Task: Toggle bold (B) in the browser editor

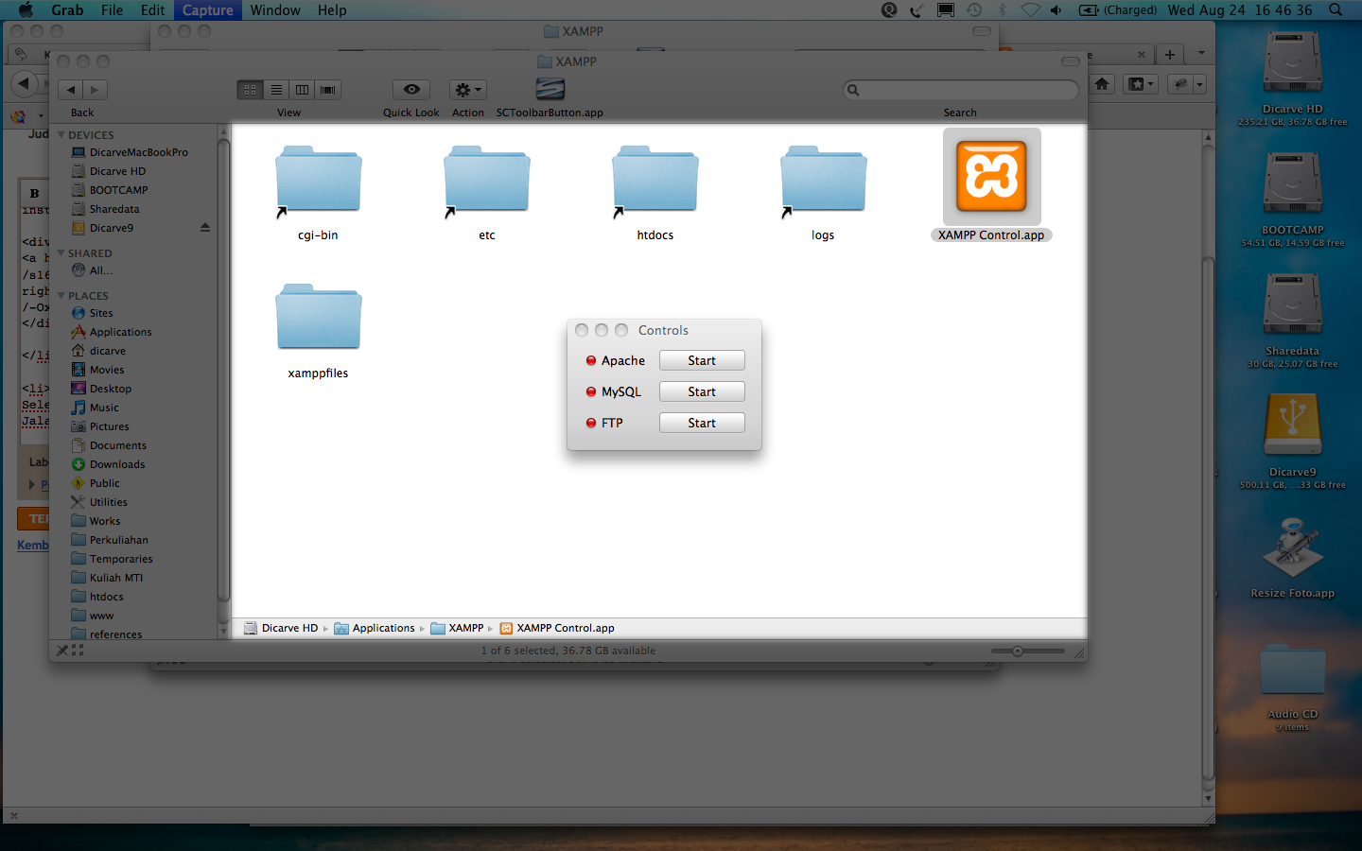Action: coord(34,193)
